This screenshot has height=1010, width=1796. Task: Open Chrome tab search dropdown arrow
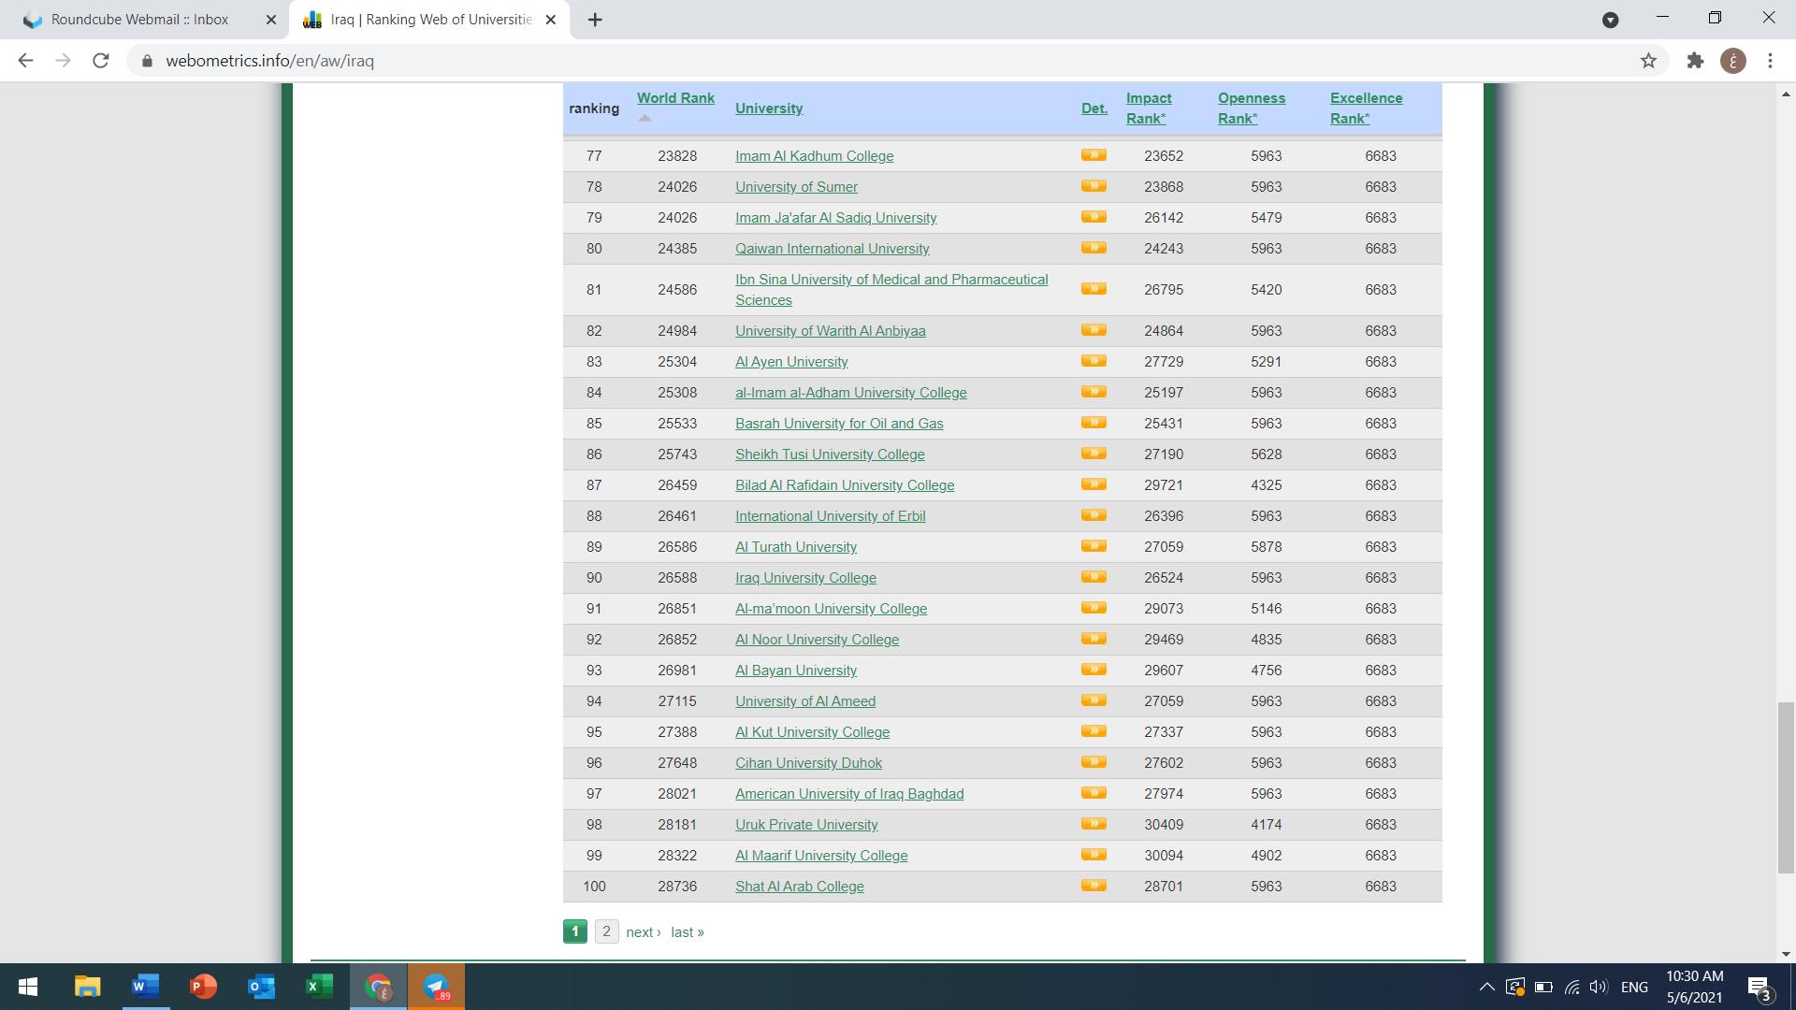click(1610, 20)
